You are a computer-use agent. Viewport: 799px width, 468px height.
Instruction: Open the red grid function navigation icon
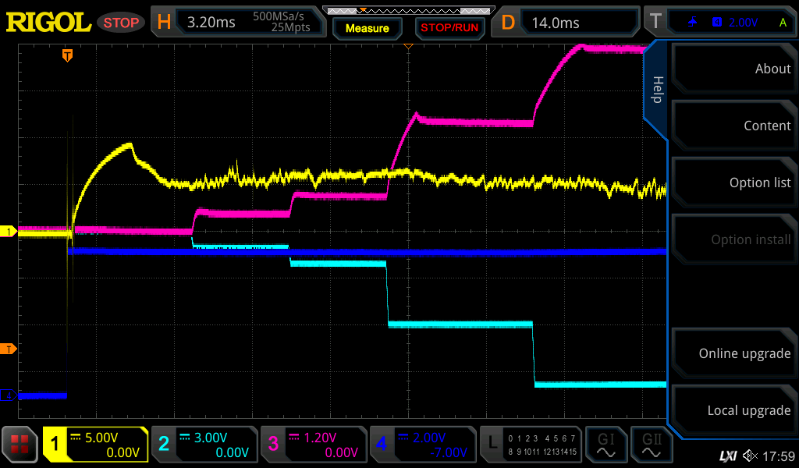(20, 445)
